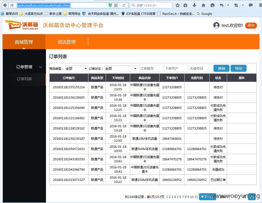Click the dark speech bubble toolbar icon

pos(251,5)
